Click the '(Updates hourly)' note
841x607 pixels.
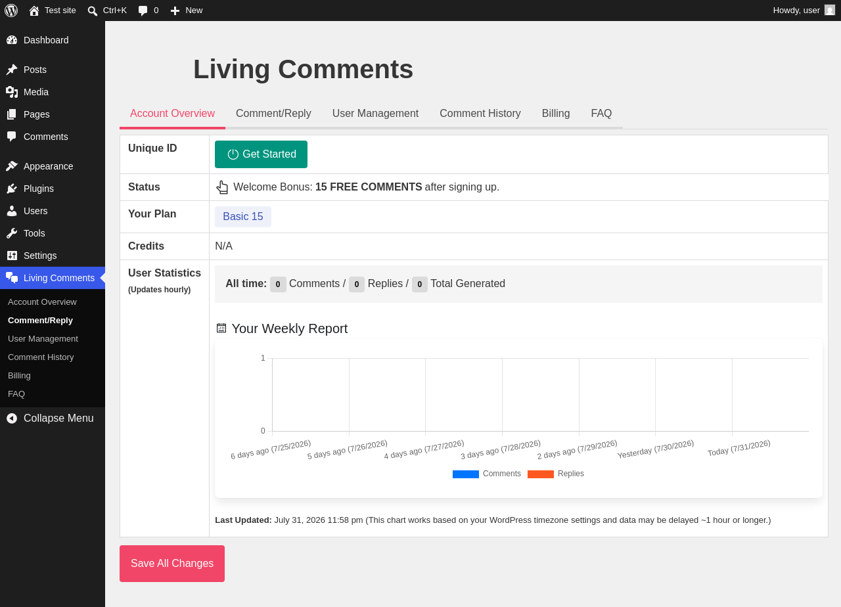[x=160, y=290]
